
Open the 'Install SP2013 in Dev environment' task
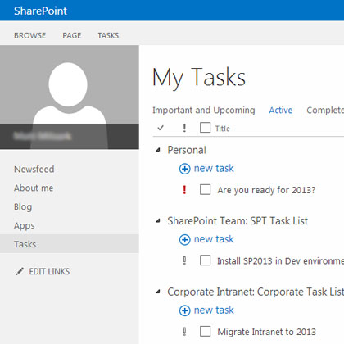pyautogui.click(x=280, y=261)
